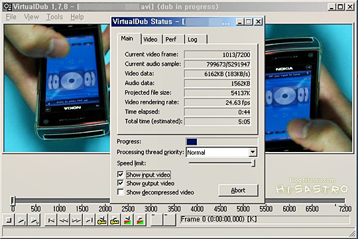Minimize the VirtualDub Status dialog
This screenshot has height=239, width=358.
pos(240,22)
